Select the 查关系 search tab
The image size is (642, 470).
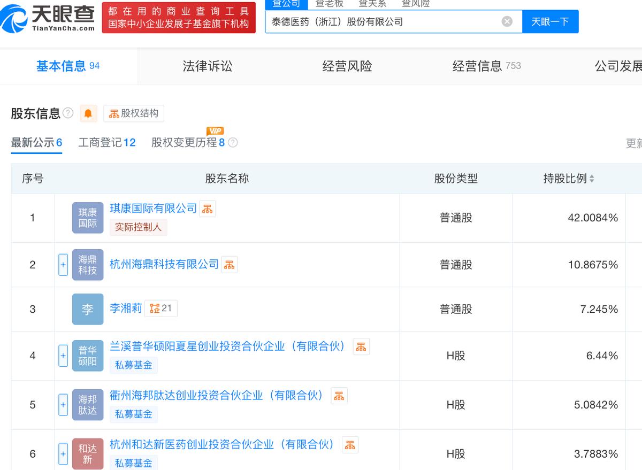[372, 4]
